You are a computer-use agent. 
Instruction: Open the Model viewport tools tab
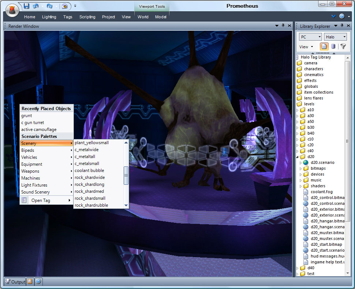pyautogui.click(x=161, y=17)
